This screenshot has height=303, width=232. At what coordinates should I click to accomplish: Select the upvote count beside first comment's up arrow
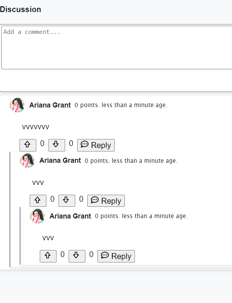click(x=42, y=143)
